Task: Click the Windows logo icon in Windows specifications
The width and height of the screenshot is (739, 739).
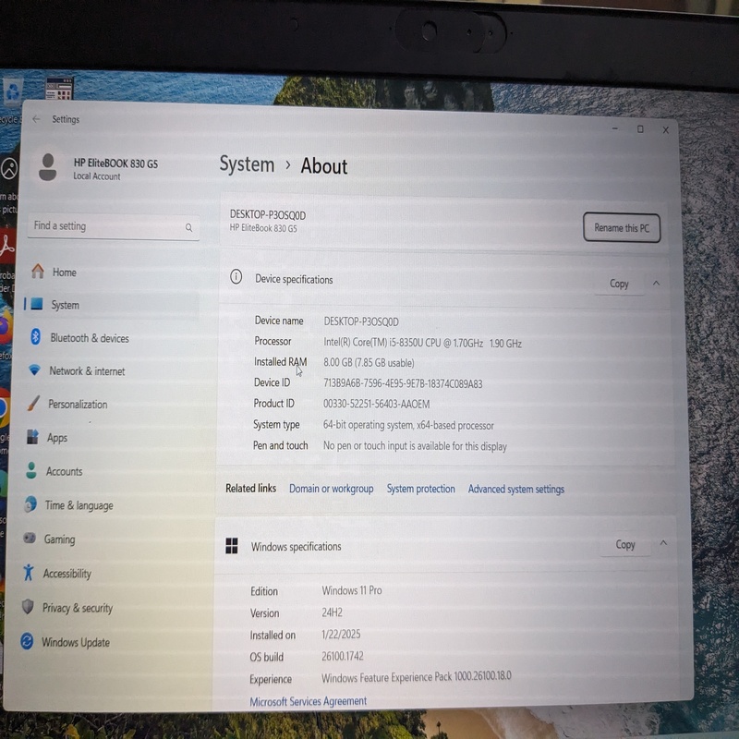Action: coord(232,546)
